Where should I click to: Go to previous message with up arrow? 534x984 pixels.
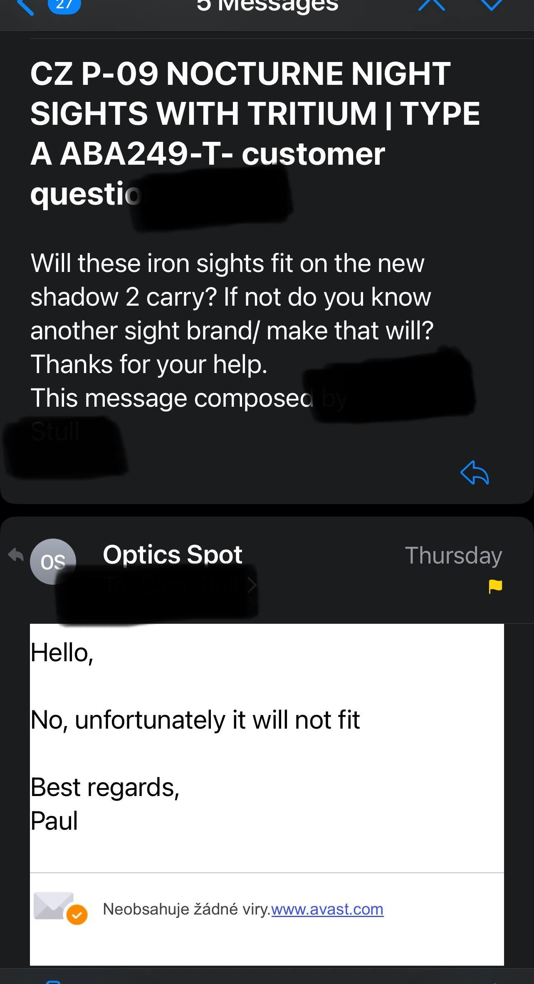click(431, 4)
